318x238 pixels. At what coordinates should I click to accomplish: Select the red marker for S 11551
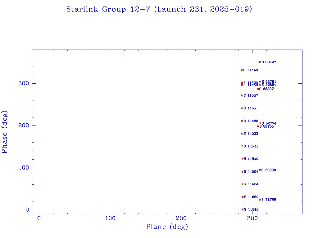click(x=242, y=108)
